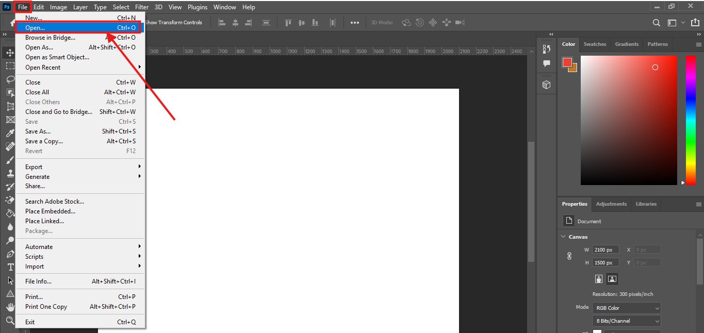Click the red foreground color swatch
704x333 pixels.
[567, 63]
